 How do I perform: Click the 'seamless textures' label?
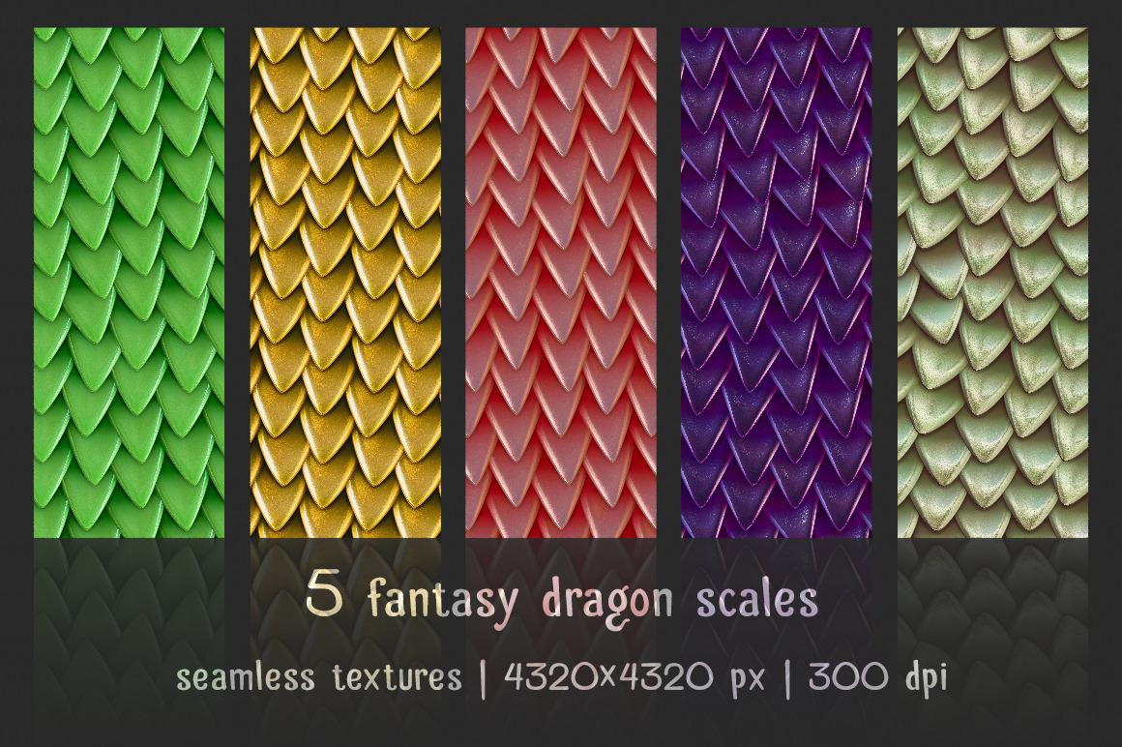pyautogui.click(x=319, y=676)
